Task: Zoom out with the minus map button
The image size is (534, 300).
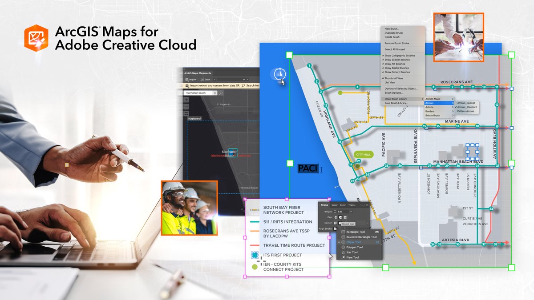Action: 186,107
